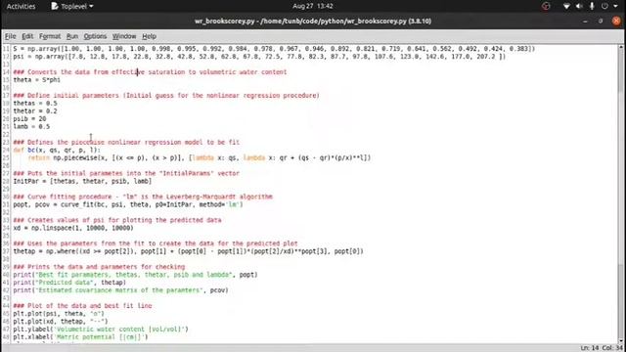The image size is (626, 352).
Task: Click the 'popt, pcov = curve_fit' line
Action: (x=128, y=204)
